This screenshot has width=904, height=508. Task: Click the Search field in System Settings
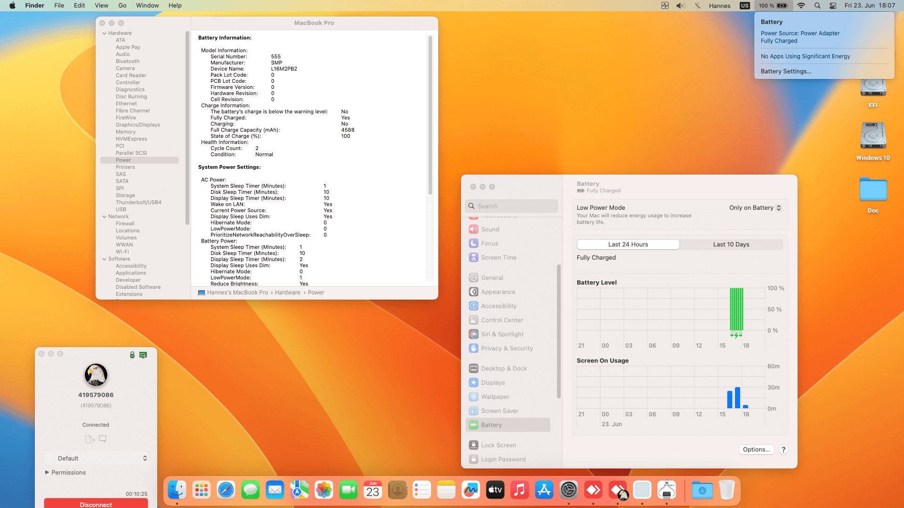[511, 206]
